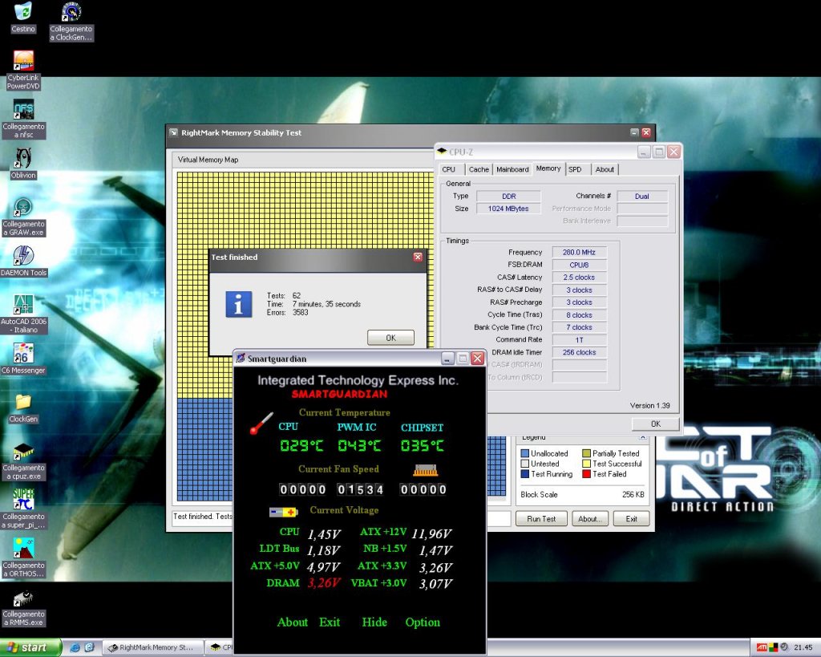Click the CAS# Latency value 2.5 clocks
Image resolution: width=821 pixels, height=657 pixels.
point(579,277)
